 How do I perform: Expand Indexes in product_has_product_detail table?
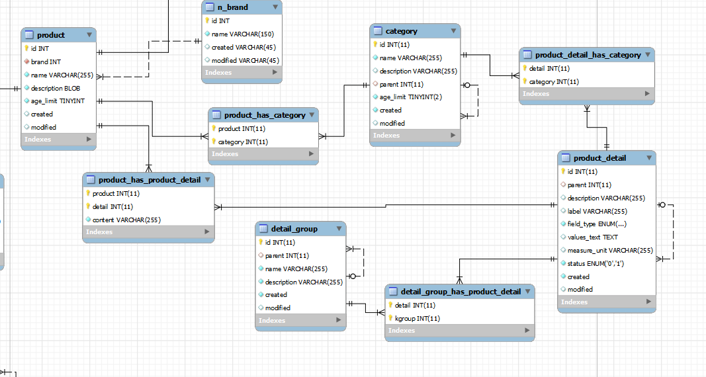pos(207,232)
